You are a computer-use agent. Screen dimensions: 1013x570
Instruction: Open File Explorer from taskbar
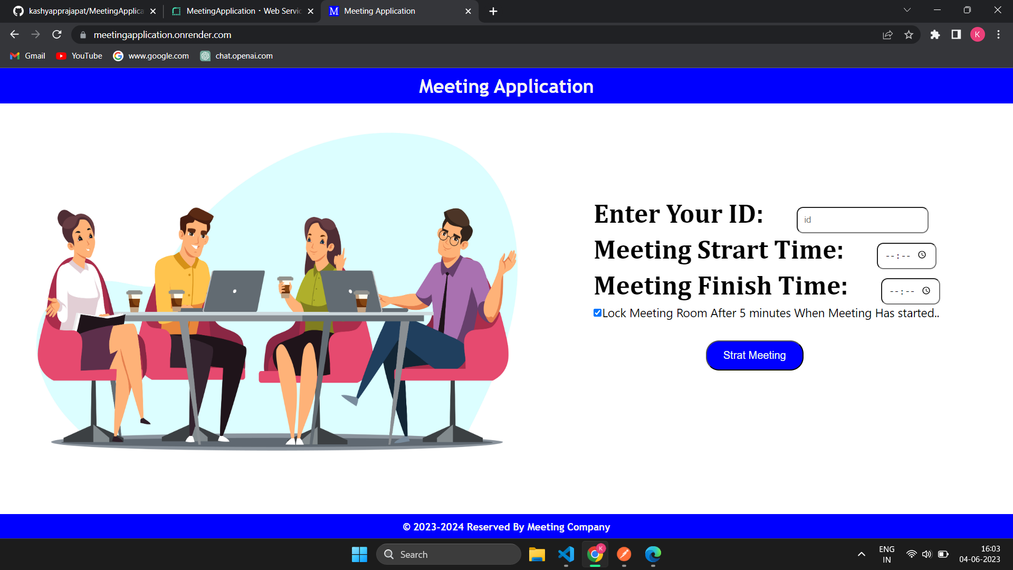[537, 554]
